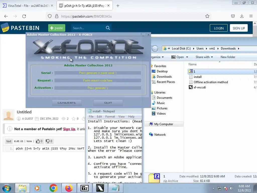Close the Pastebin tab
Screen dimensions: 257x193
tap(108, 6)
